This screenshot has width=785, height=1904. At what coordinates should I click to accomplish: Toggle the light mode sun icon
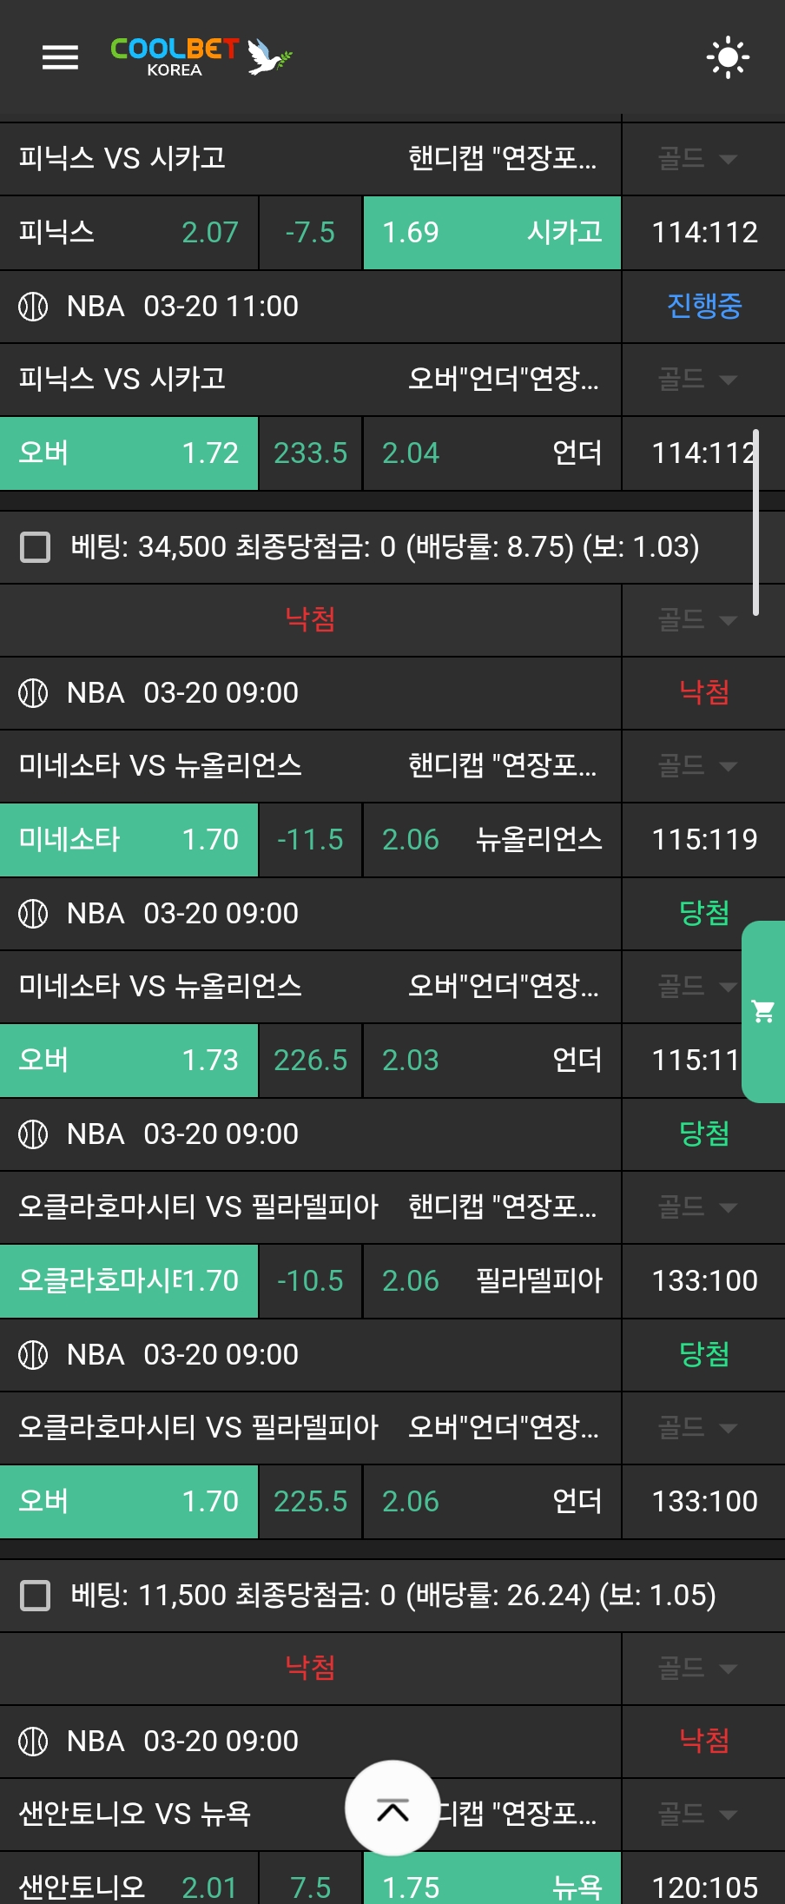(728, 57)
